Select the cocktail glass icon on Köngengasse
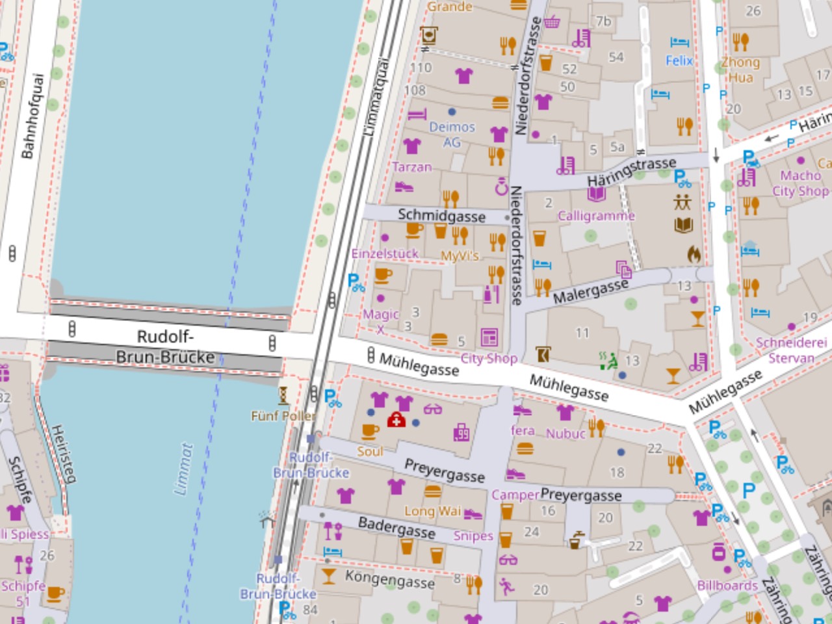Screen dimensions: 832x624 pos(329,576)
